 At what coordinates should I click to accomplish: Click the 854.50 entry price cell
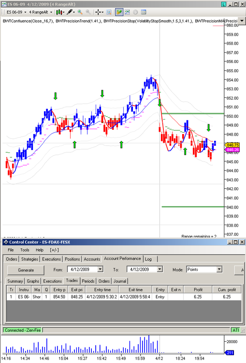(x=59, y=297)
